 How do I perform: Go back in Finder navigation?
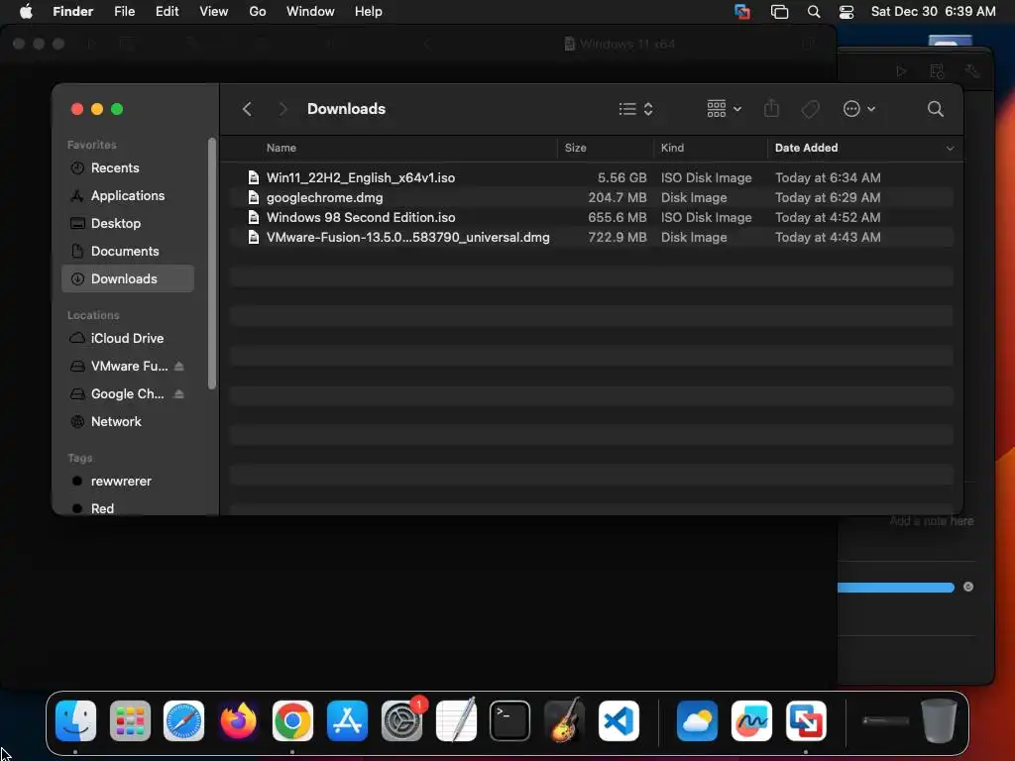click(x=247, y=109)
